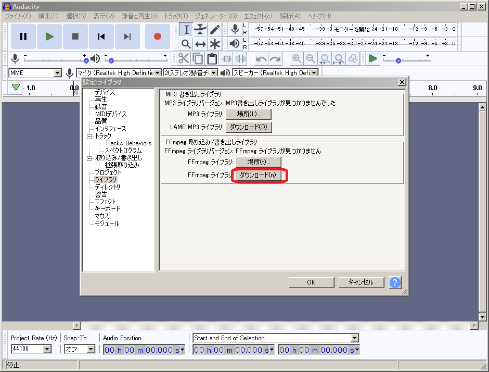
Task: Click the Pause transport button
Action: [x=23, y=36]
